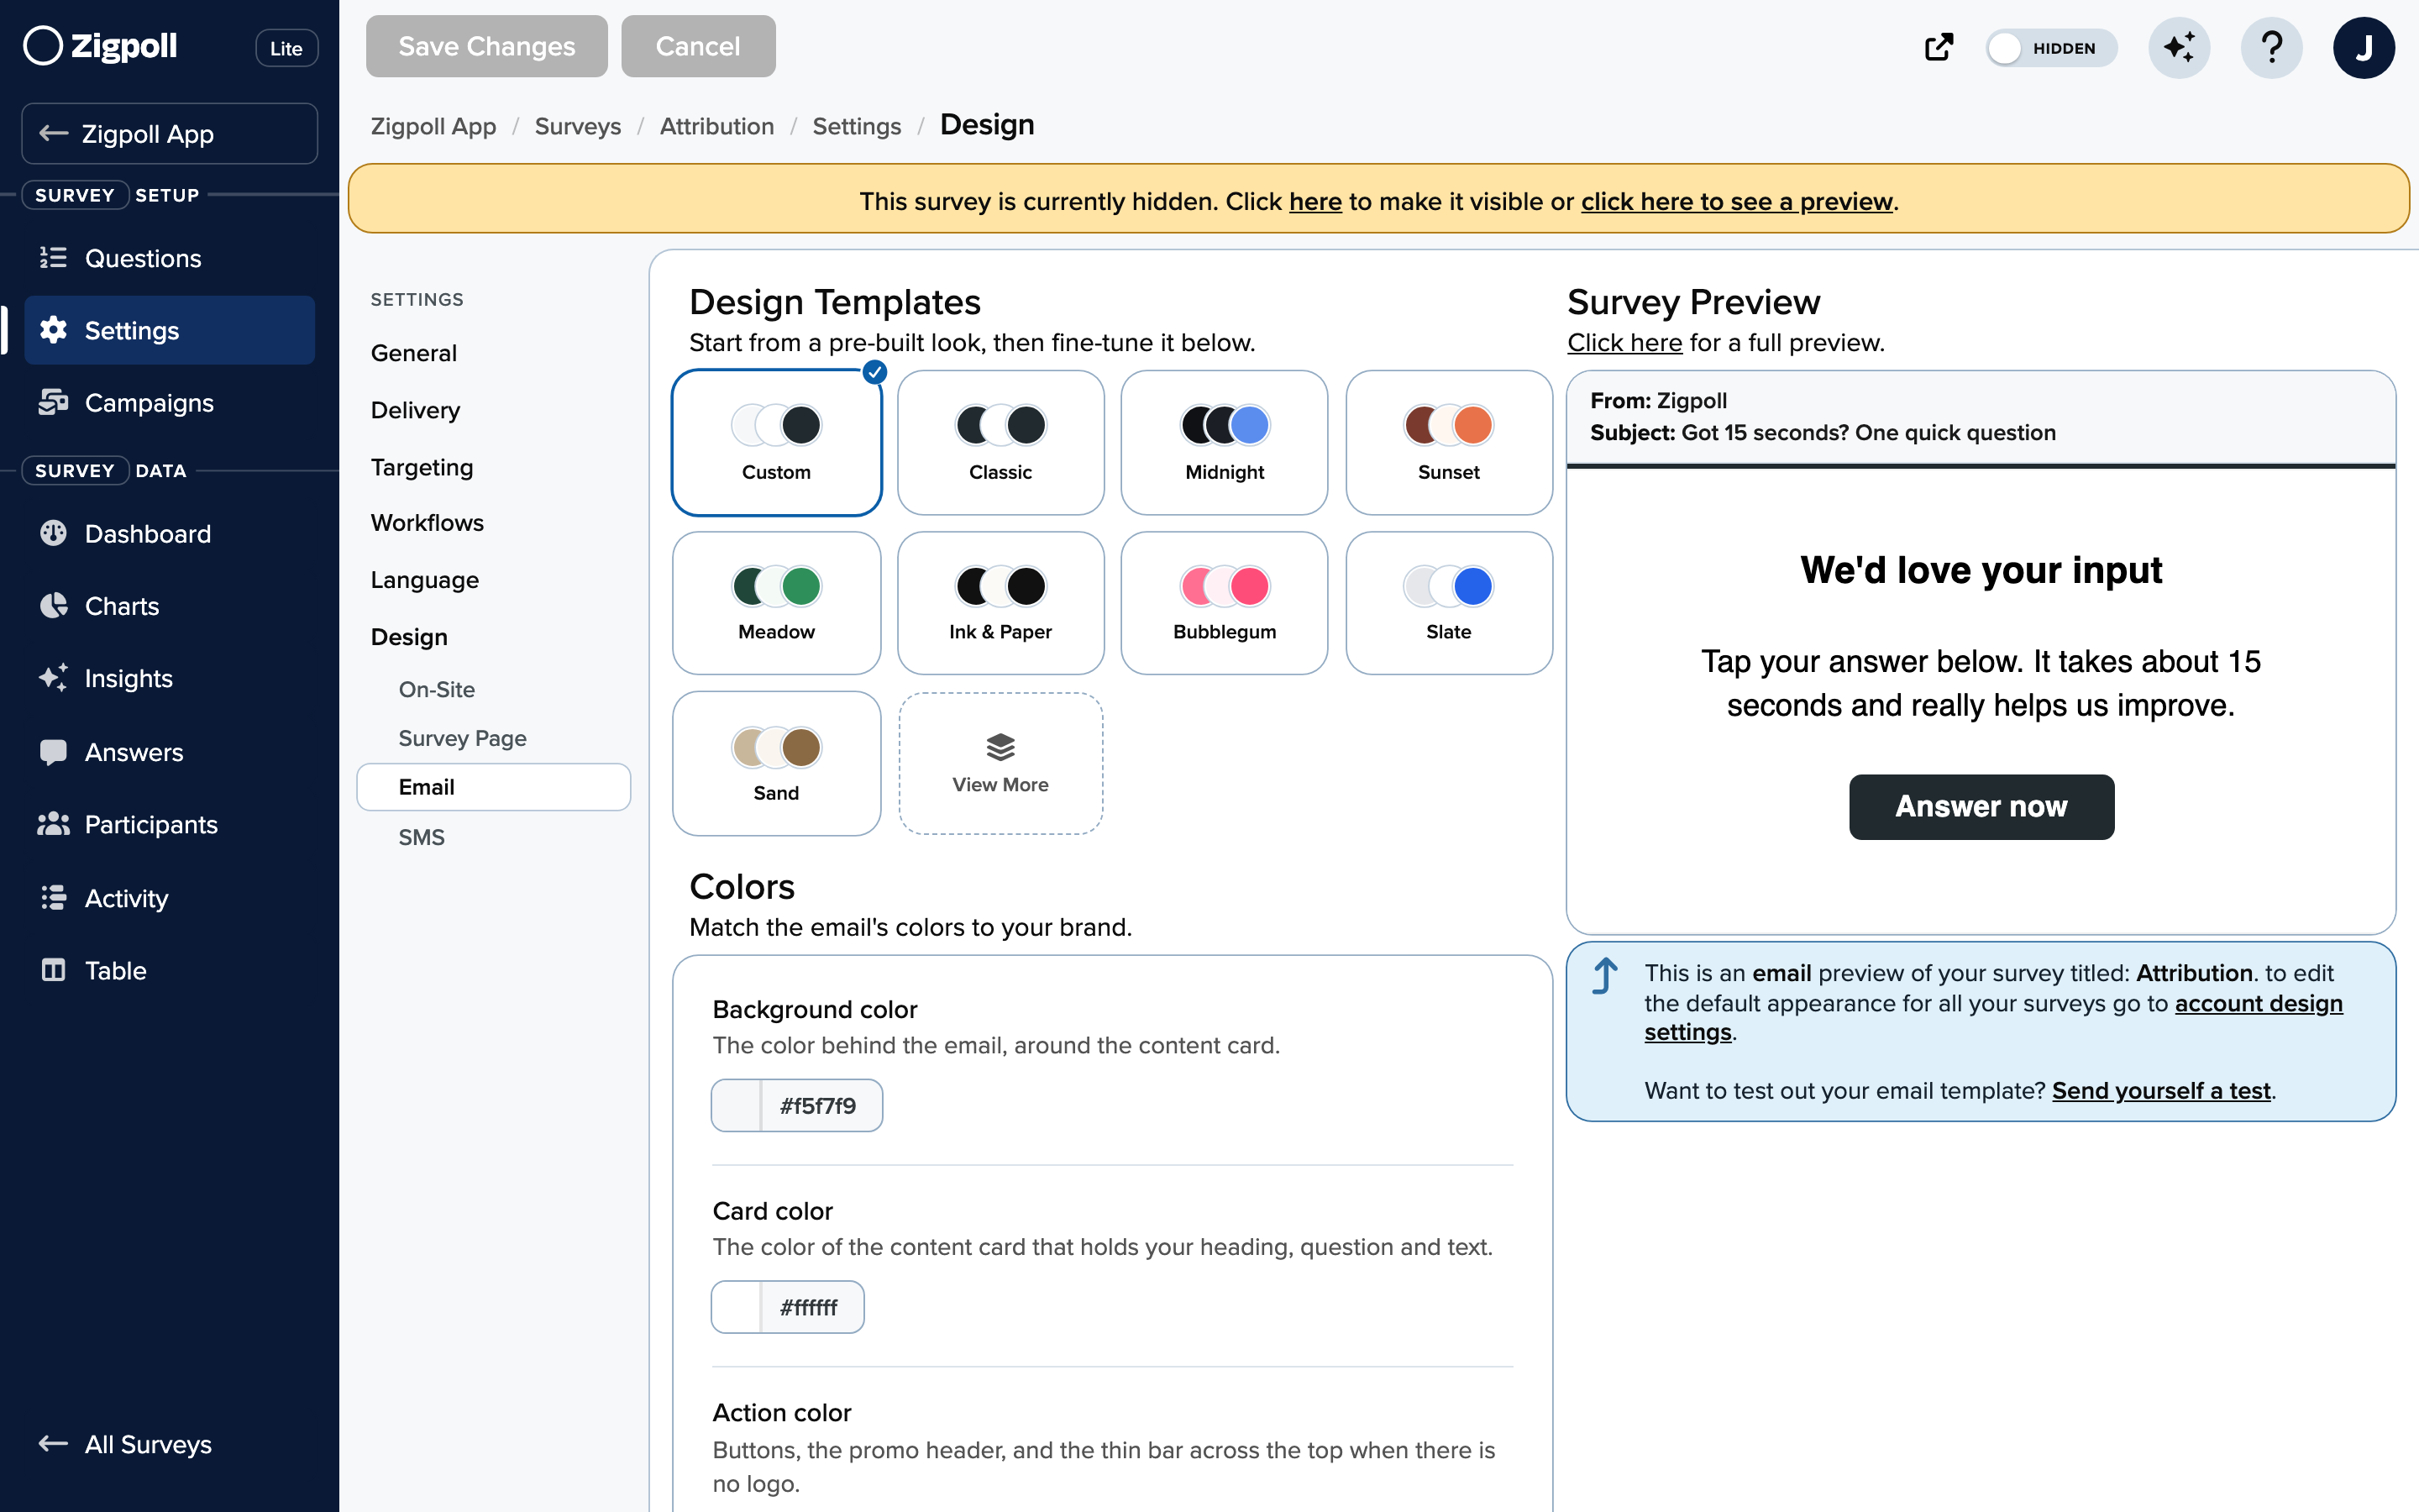
Task: Click the View More templates tile
Action: coord(1000,763)
